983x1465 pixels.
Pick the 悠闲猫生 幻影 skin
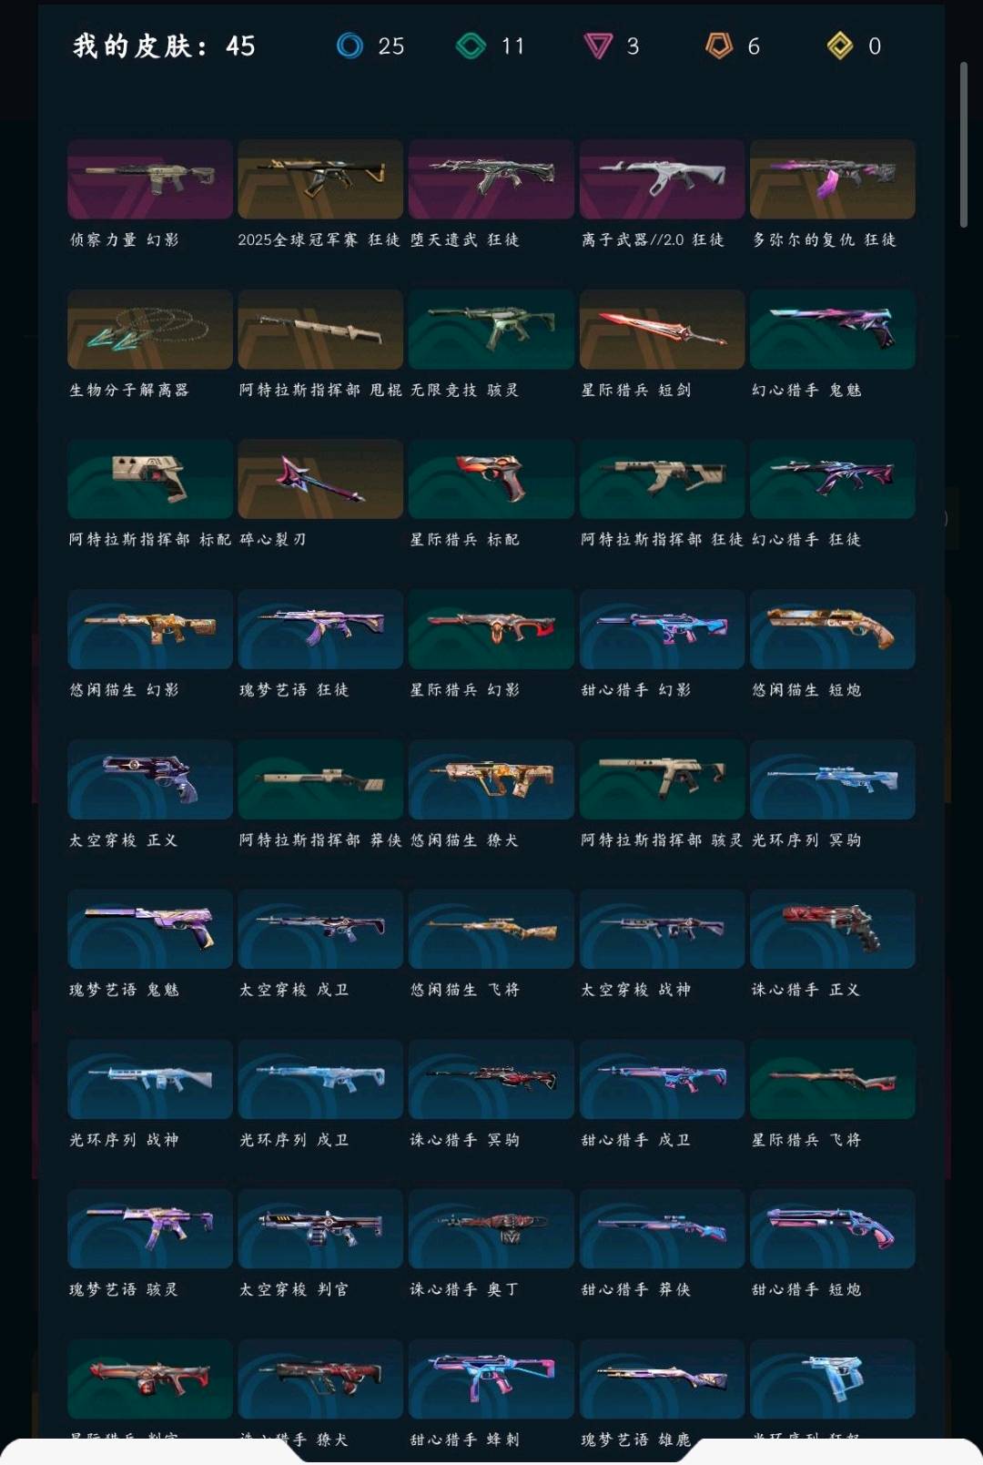[150, 629]
